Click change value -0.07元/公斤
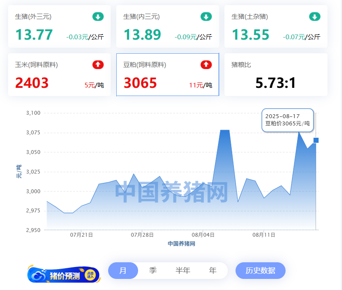342x290 pixels. point(301,37)
